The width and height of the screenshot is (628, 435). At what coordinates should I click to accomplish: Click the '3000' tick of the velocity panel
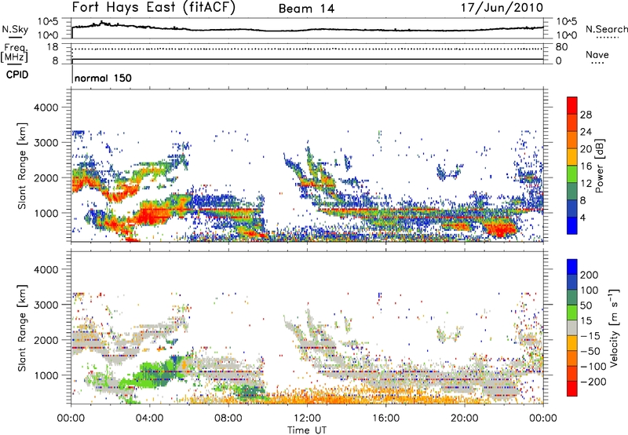[x=46, y=305]
